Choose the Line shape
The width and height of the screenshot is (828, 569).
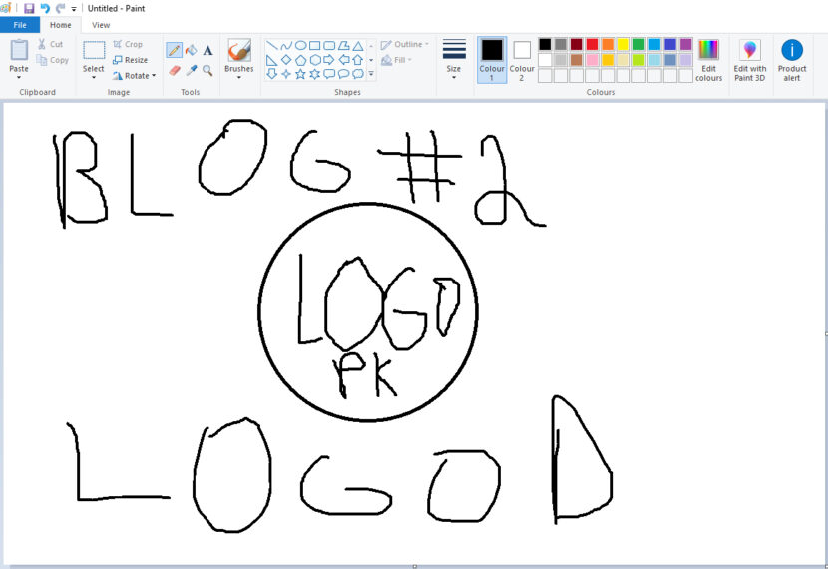click(x=272, y=46)
